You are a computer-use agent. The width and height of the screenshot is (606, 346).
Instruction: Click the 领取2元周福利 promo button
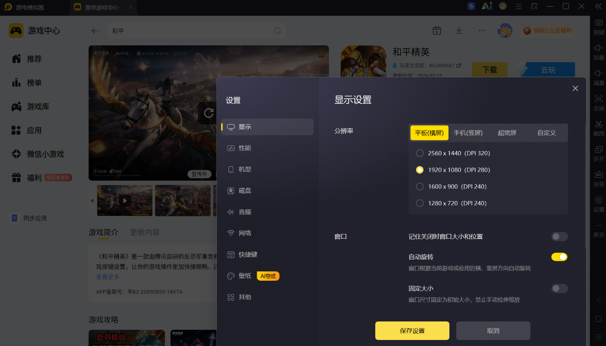coord(548,31)
